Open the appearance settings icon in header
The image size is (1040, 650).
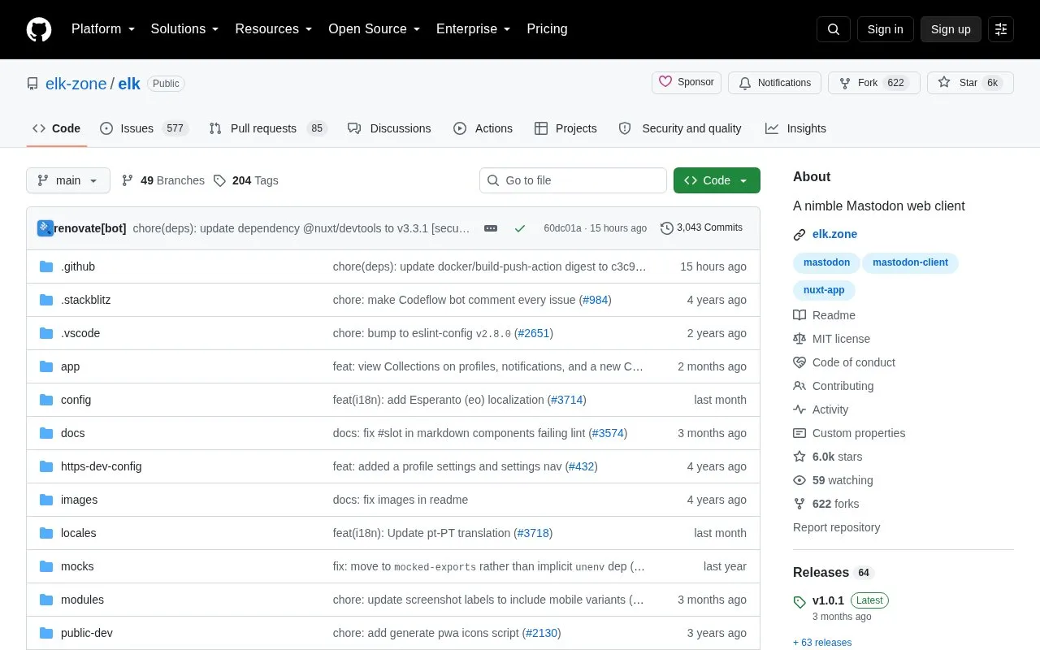click(x=1001, y=29)
